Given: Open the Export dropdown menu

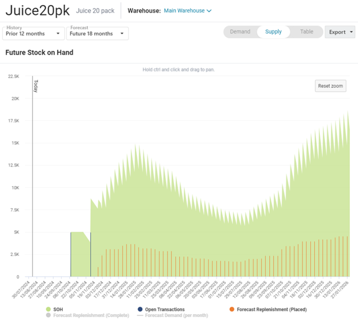Looking at the screenshot, I should click(340, 32).
